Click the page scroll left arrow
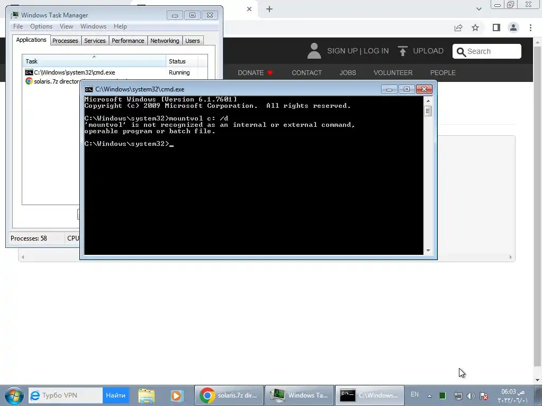This screenshot has width=542, height=406. (23, 257)
